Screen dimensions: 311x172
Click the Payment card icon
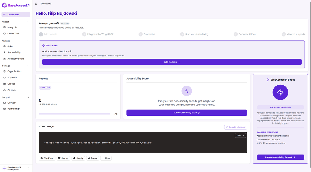[x=5, y=78]
